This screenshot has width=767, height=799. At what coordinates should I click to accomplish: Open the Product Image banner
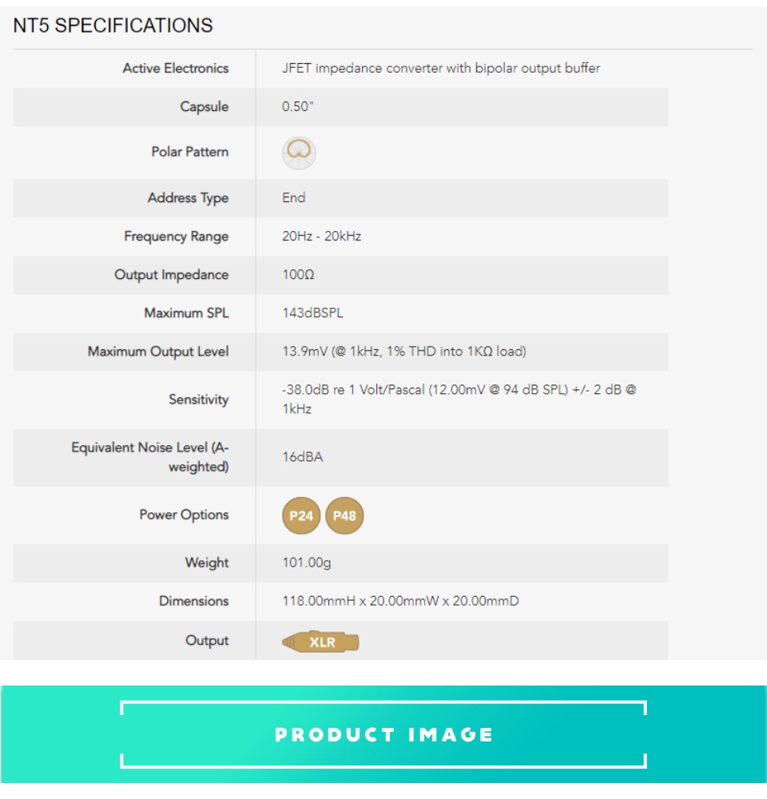coord(383,734)
